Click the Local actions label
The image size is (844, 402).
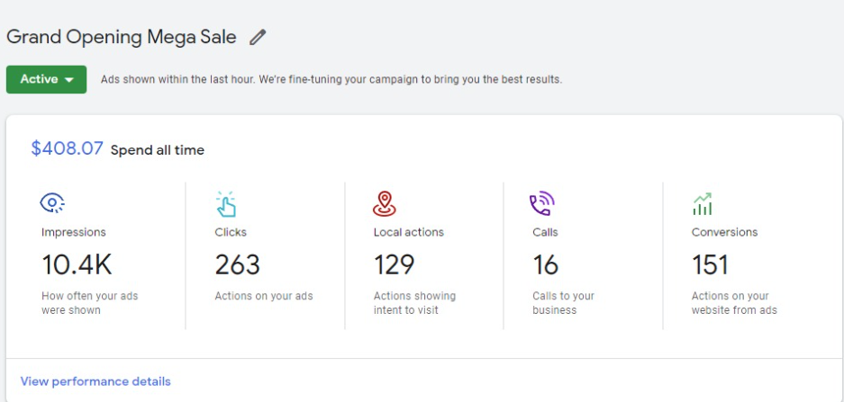click(x=409, y=232)
